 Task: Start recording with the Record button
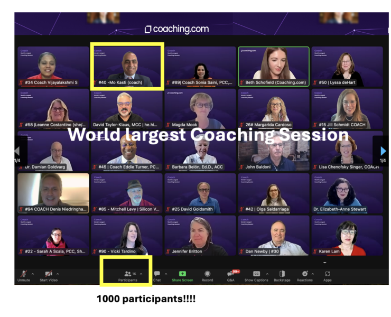coord(207,274)
